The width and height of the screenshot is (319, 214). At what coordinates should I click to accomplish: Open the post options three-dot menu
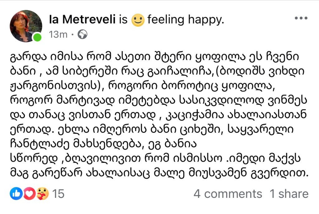click(x=301, y=18)
